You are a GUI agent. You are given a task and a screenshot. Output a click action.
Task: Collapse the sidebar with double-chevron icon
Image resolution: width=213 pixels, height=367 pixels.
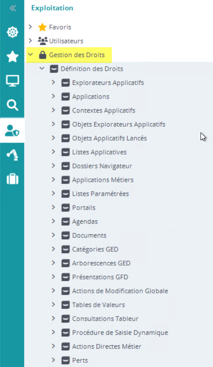click(x=12, y=8)
